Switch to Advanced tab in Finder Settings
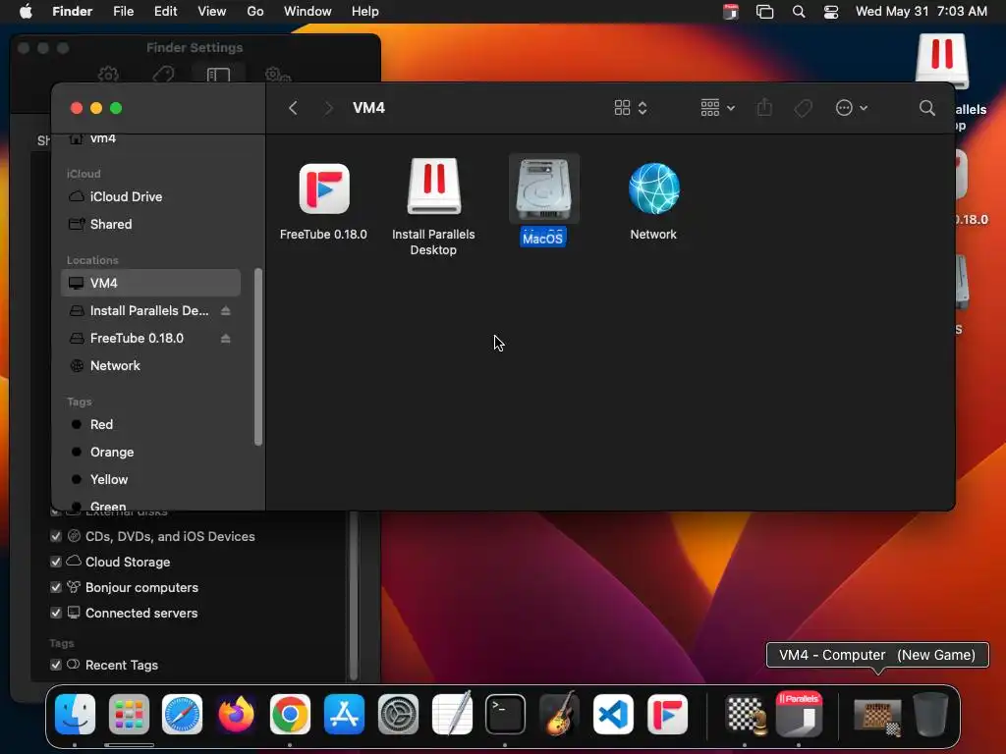 277,75
